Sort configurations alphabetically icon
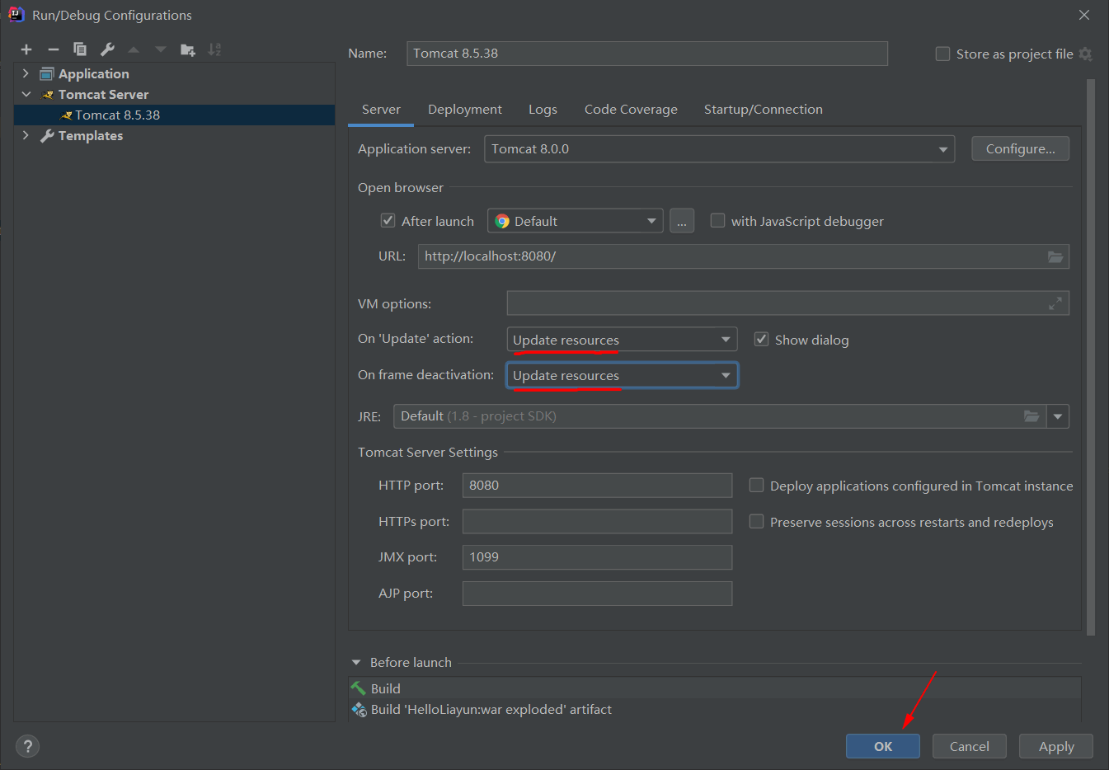1109x770 pixels. click(x=214, y=49)
